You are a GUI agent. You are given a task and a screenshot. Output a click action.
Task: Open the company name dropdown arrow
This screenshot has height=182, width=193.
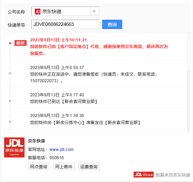[94, 11]
